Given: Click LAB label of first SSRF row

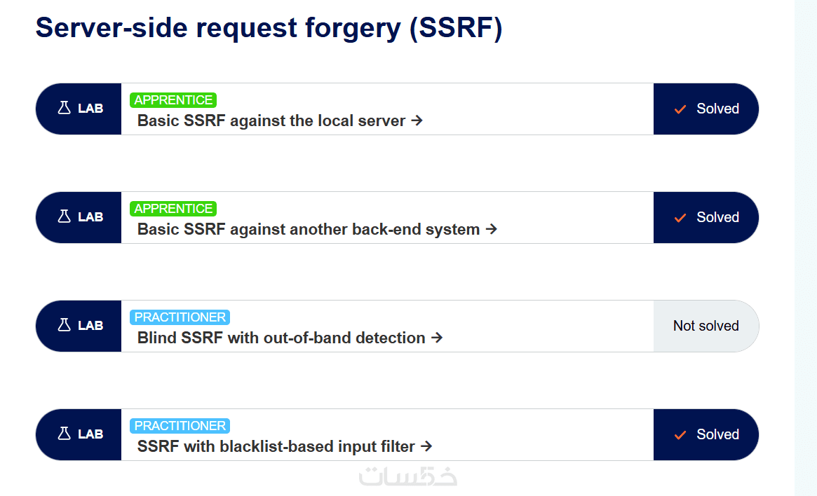Looking at the screenshot, I should (x=90, y=109).
